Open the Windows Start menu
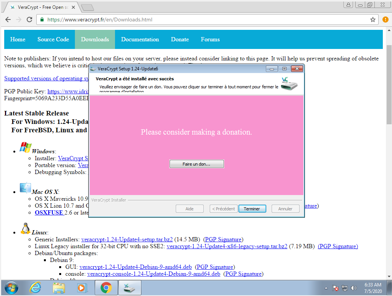The image size is (392, 296). coord(11,288)
